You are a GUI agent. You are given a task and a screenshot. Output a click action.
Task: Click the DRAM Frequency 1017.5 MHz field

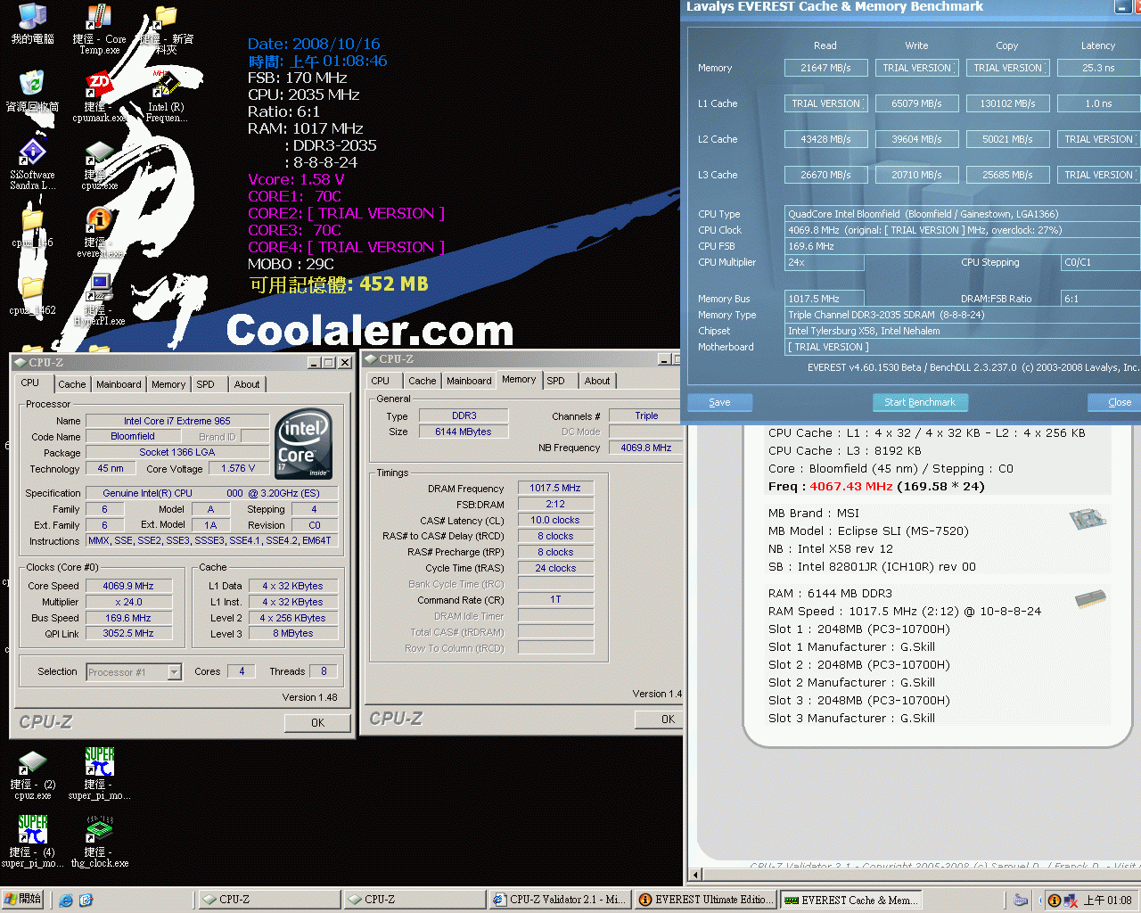coord(555,488)
